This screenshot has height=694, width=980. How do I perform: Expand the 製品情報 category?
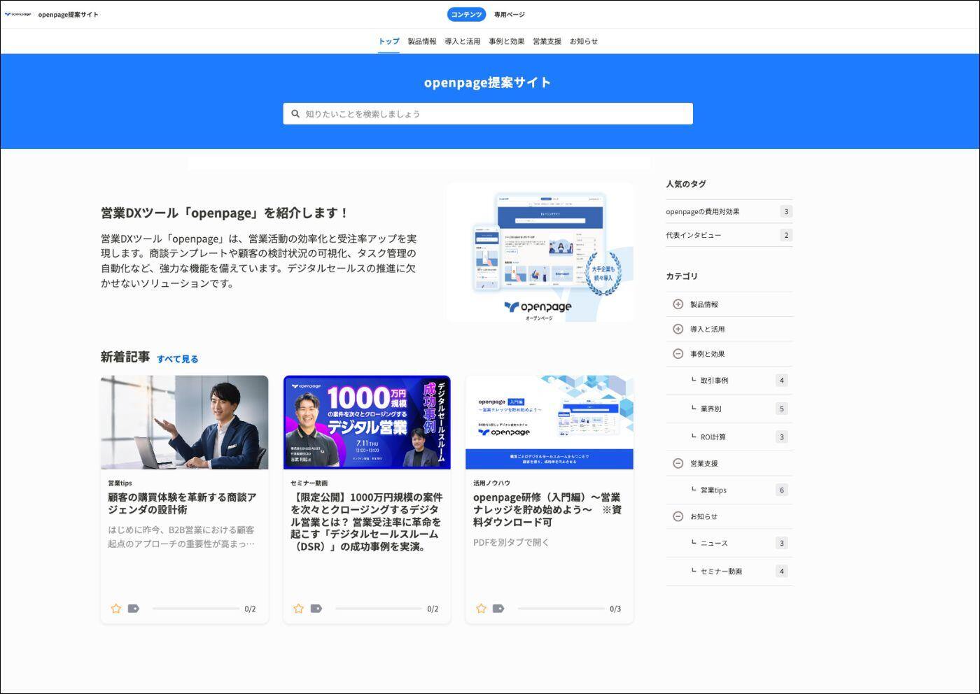click(x=678, y=304)
